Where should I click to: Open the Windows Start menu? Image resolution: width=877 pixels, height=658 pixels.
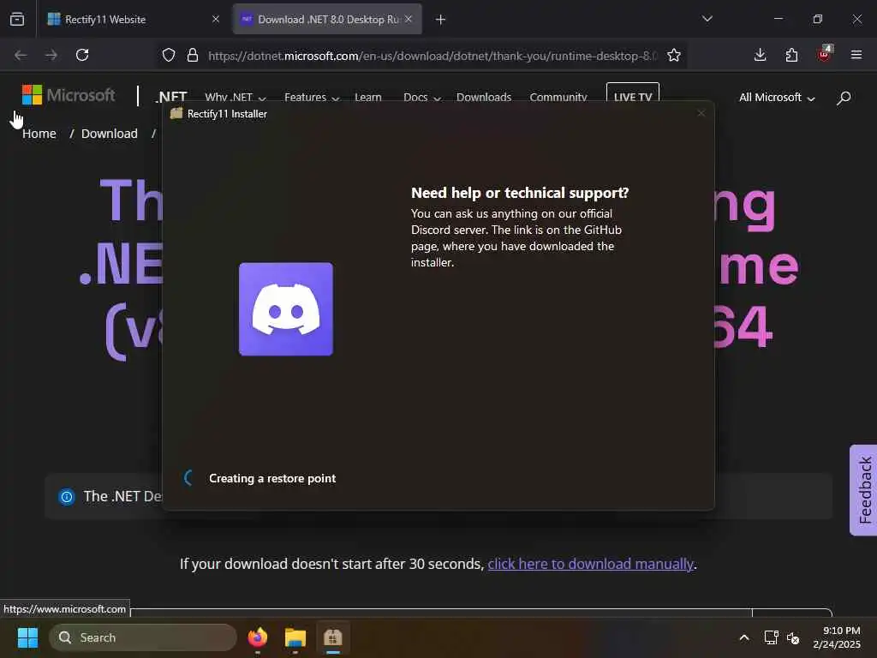click(x=27, y=637)
